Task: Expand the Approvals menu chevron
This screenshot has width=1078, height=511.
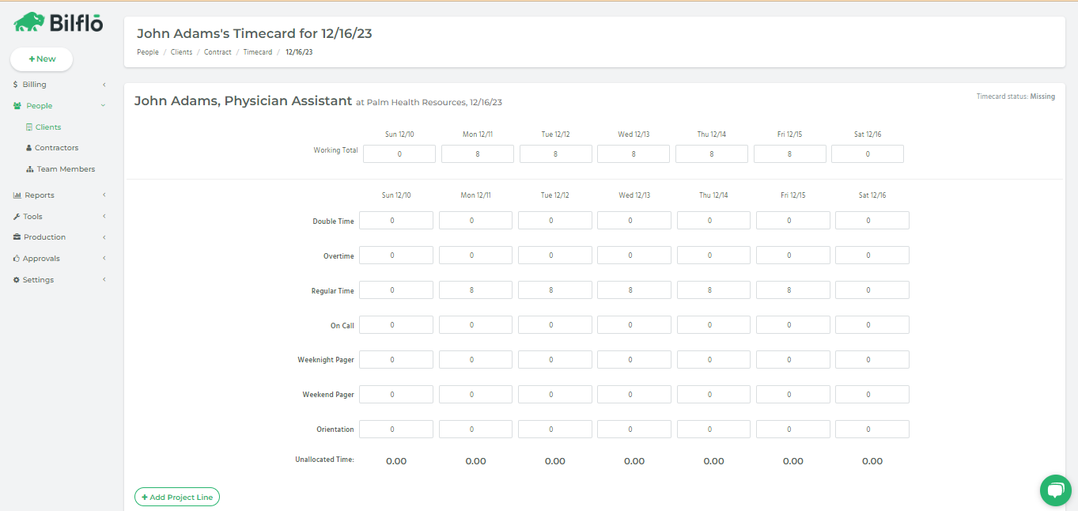Action: [x=104, y=259]
